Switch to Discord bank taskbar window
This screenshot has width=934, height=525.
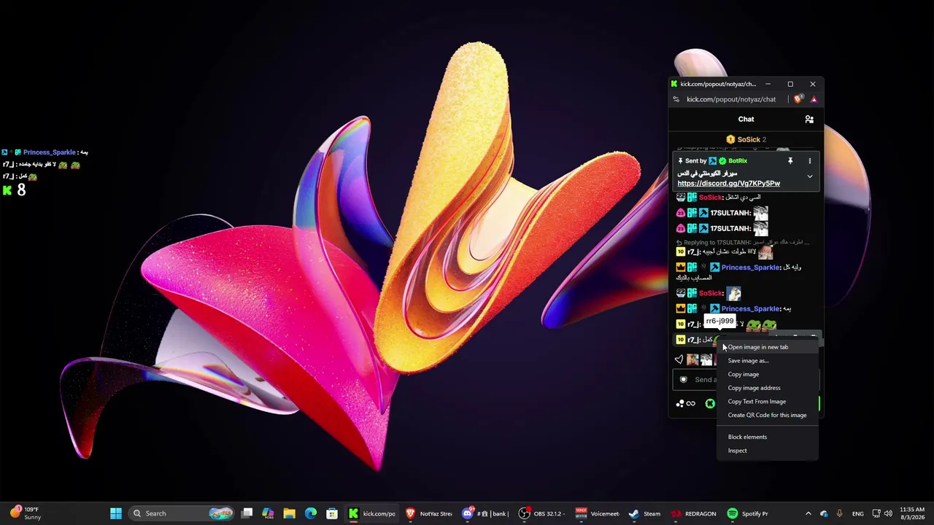486,513
